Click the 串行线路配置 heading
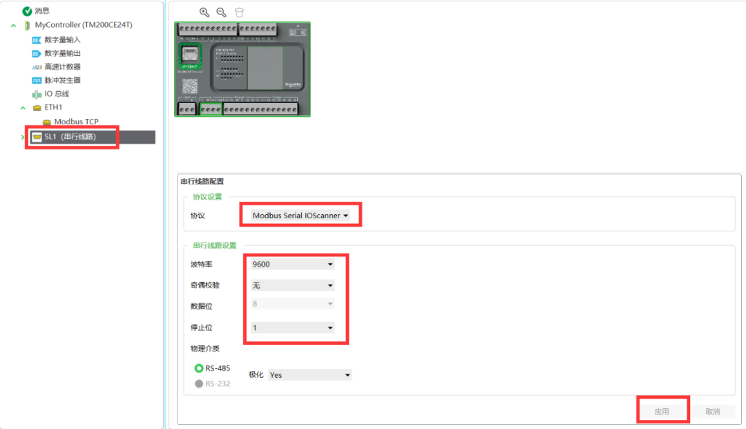Screen dimensions: 746x429 tap(202, 181)
